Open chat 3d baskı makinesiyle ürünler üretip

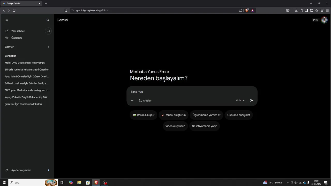click(27, 83)
